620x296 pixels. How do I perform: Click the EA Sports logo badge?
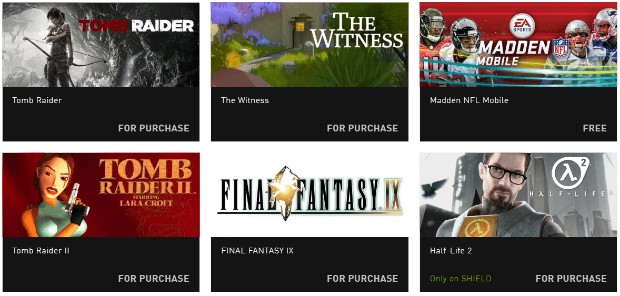pos(522,26)
